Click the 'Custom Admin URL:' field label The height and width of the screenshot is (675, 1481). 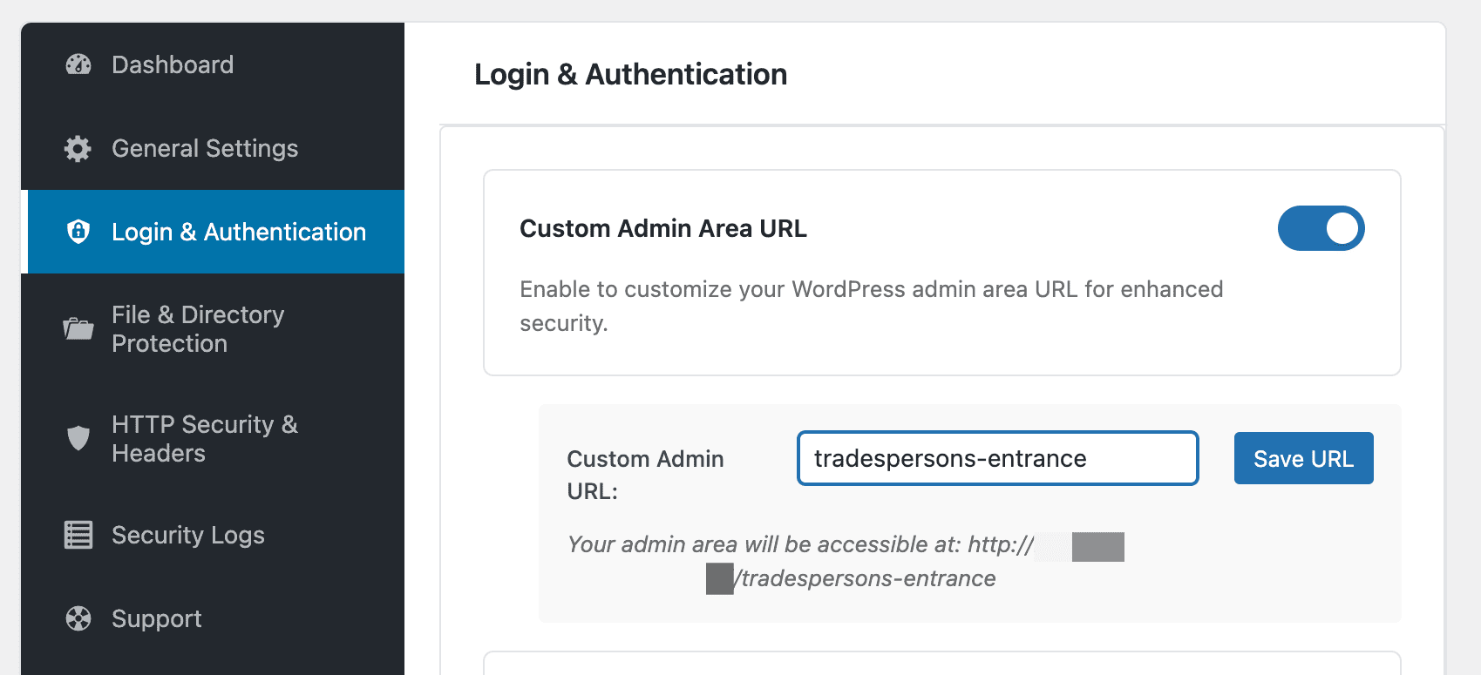[x=645, y=475]
